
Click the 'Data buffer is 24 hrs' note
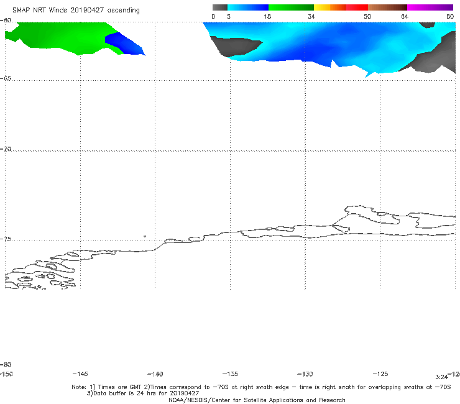click(143, 393)
